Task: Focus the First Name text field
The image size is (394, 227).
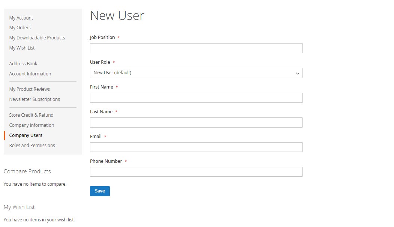Action: [x=196, y=98]
